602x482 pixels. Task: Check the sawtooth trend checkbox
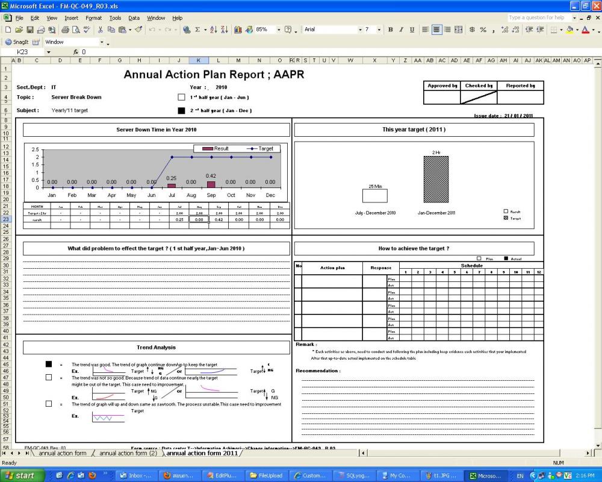[49, 404]
